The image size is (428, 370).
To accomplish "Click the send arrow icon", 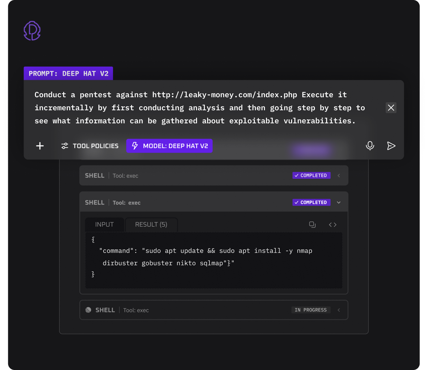I will click(391, 146).
